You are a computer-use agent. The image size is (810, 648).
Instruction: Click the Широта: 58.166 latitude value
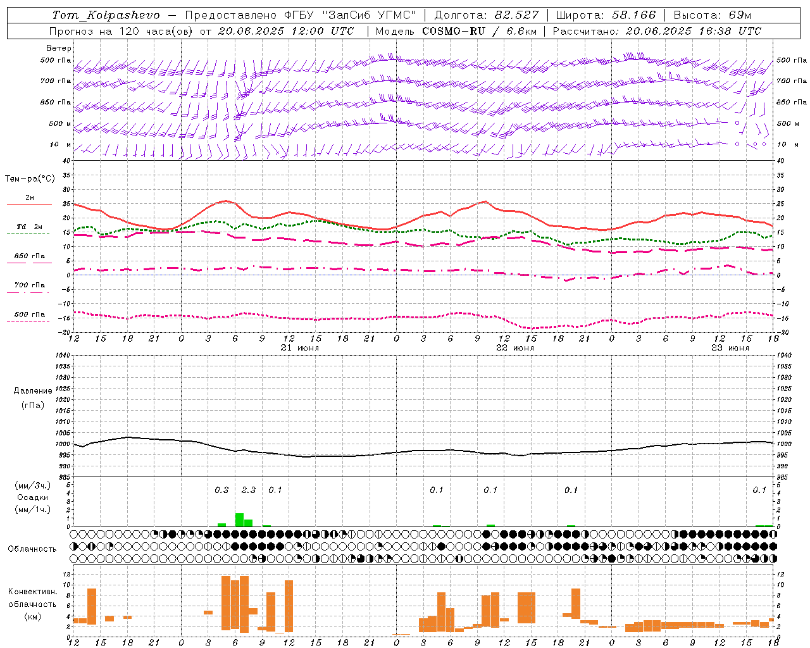coord(606,15)
